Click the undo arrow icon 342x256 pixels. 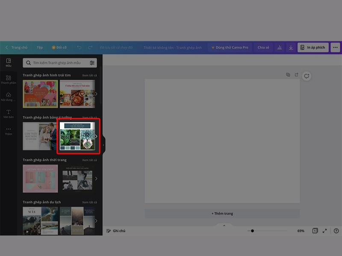pyautogui.click(x=80, y=47)
